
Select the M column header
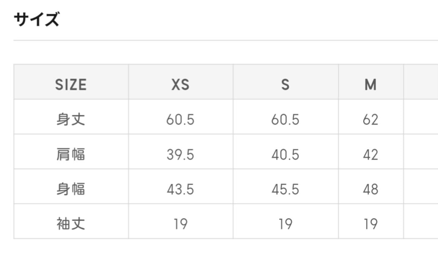(370, 85)
